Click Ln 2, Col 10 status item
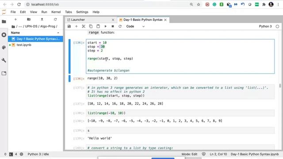The height and width of the screenshot is (159, 283). (x=218, y=154)
